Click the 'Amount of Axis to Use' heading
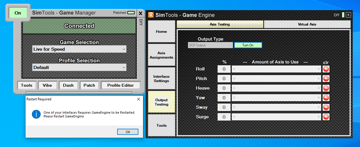The height and width of the screenshot is (147, 360). tap(275, 62)
